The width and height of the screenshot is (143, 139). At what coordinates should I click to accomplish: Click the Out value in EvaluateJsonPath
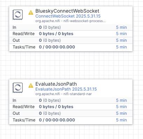pyautogui.click(x=50, y=113)
